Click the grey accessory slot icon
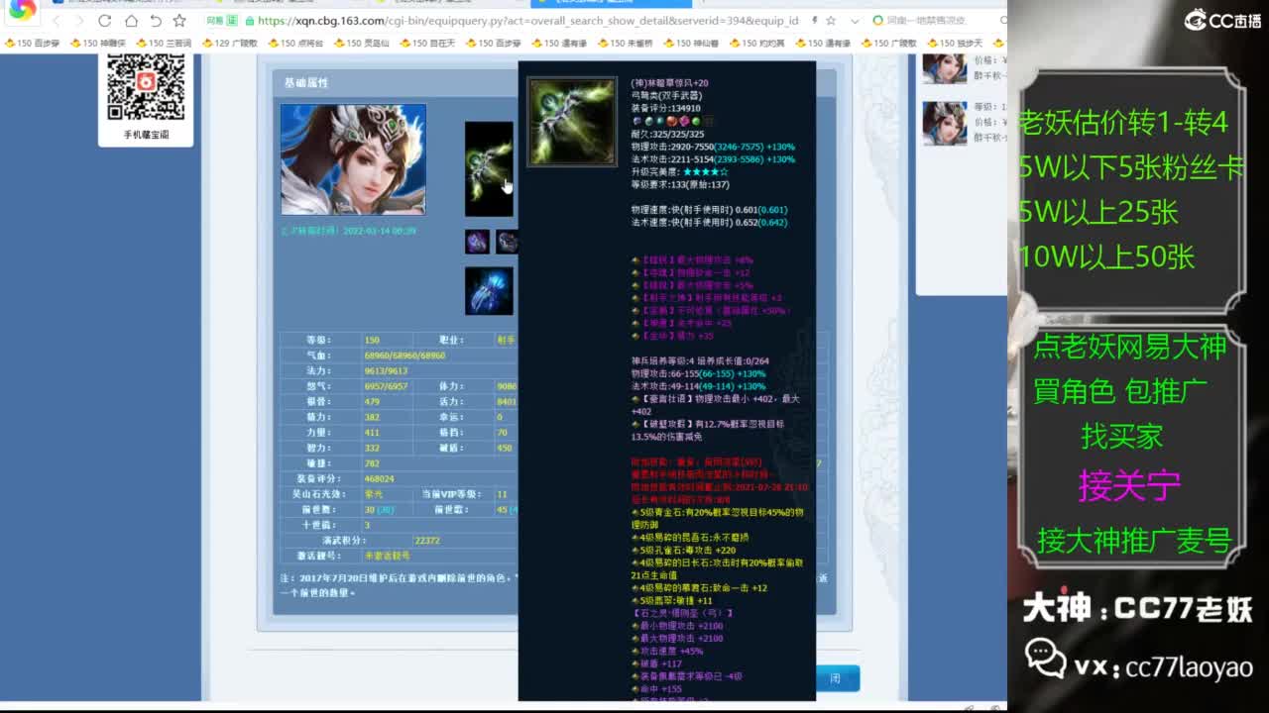This screenshot has width=1269, height=713. pos(507,242)
